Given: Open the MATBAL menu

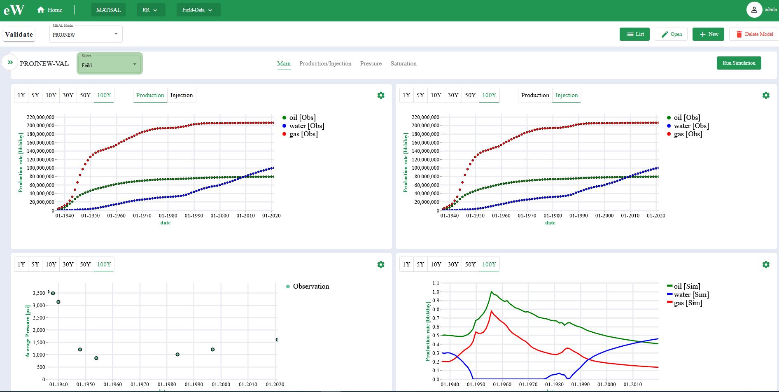Looking at the screenshot, I should (108, 10).
